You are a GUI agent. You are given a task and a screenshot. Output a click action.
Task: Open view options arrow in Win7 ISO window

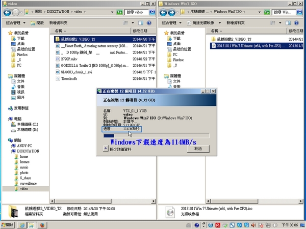click(x=280, y=23)
